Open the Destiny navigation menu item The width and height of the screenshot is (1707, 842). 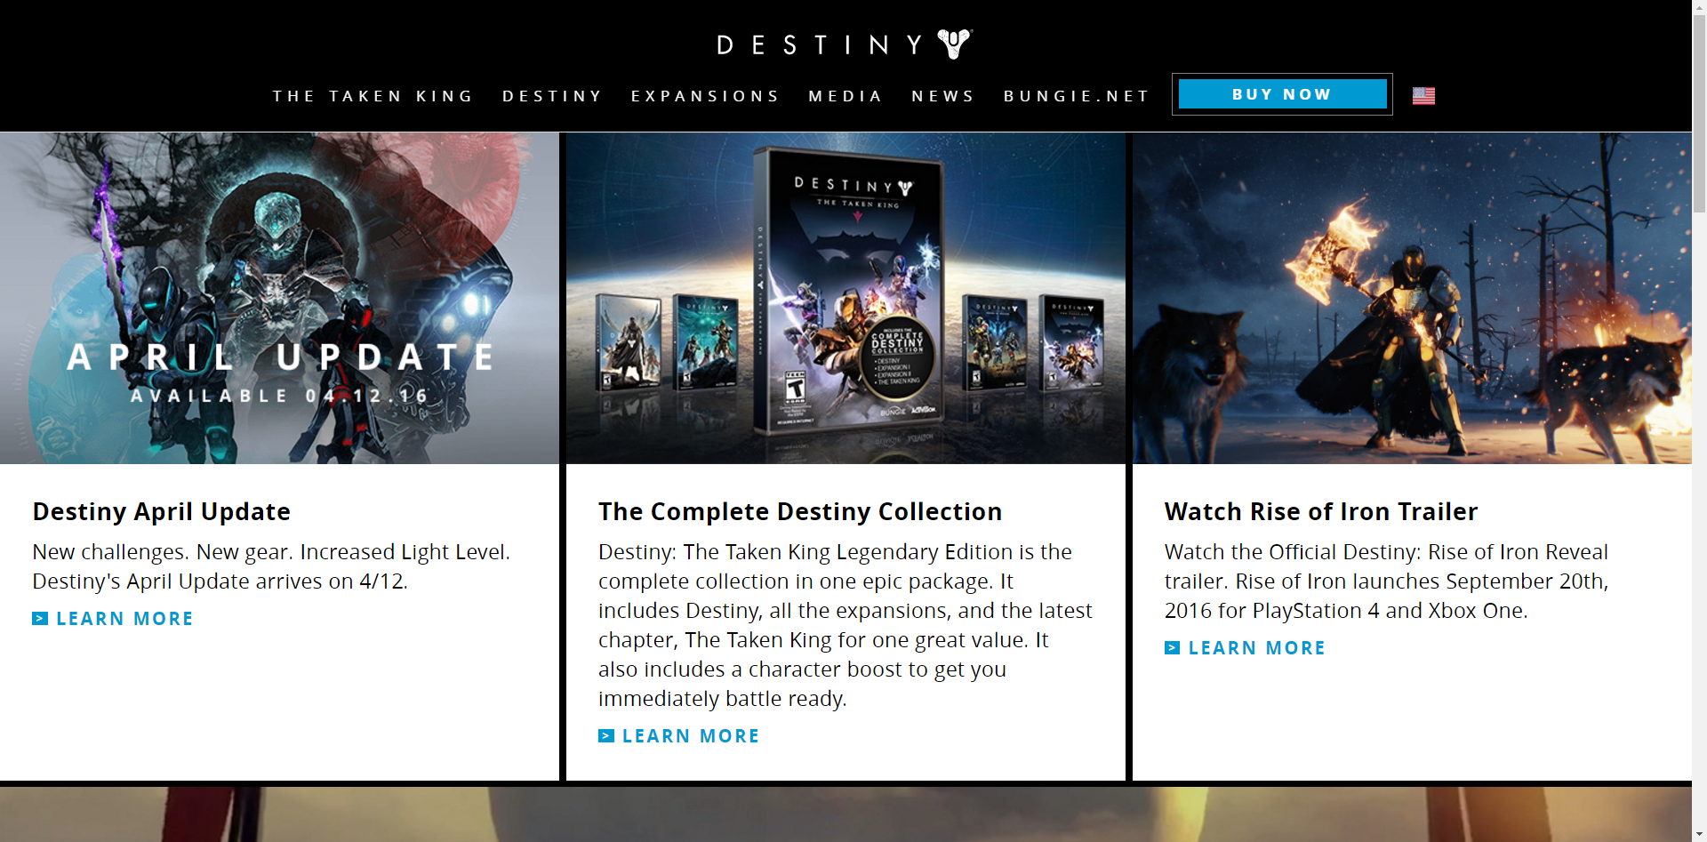pos(552,96)
